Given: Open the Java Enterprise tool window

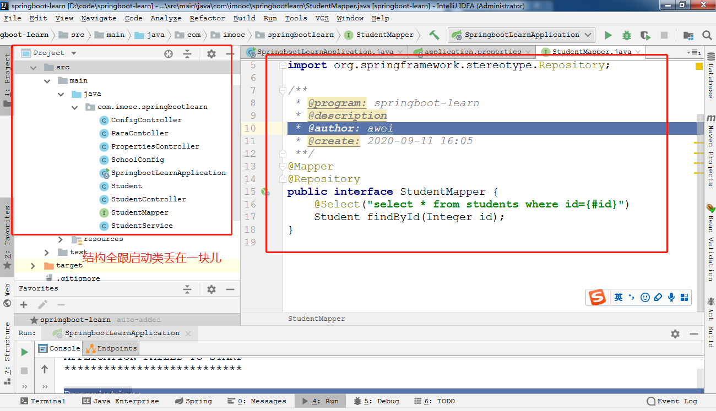Looking at the screenshot, I should [120, 401].
